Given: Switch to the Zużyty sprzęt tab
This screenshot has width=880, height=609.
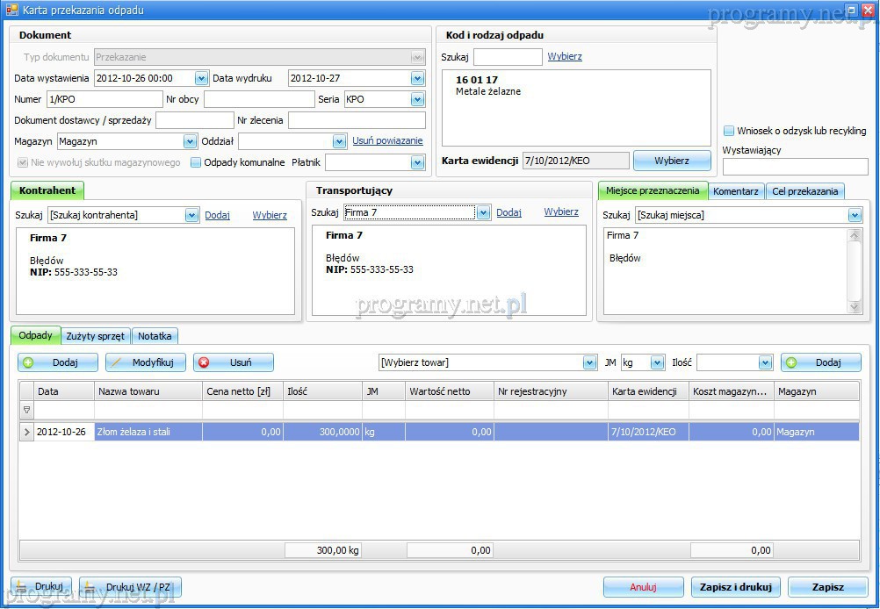Looking at the screenshot, I should 96,336.
